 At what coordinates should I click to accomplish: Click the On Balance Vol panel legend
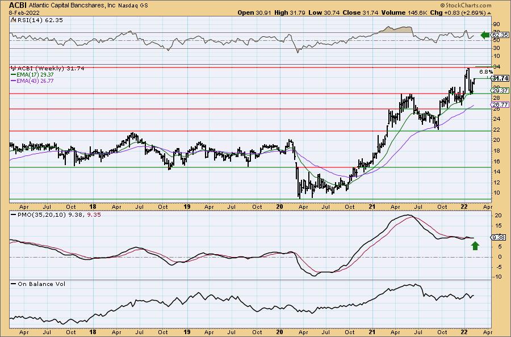point(37,284)
